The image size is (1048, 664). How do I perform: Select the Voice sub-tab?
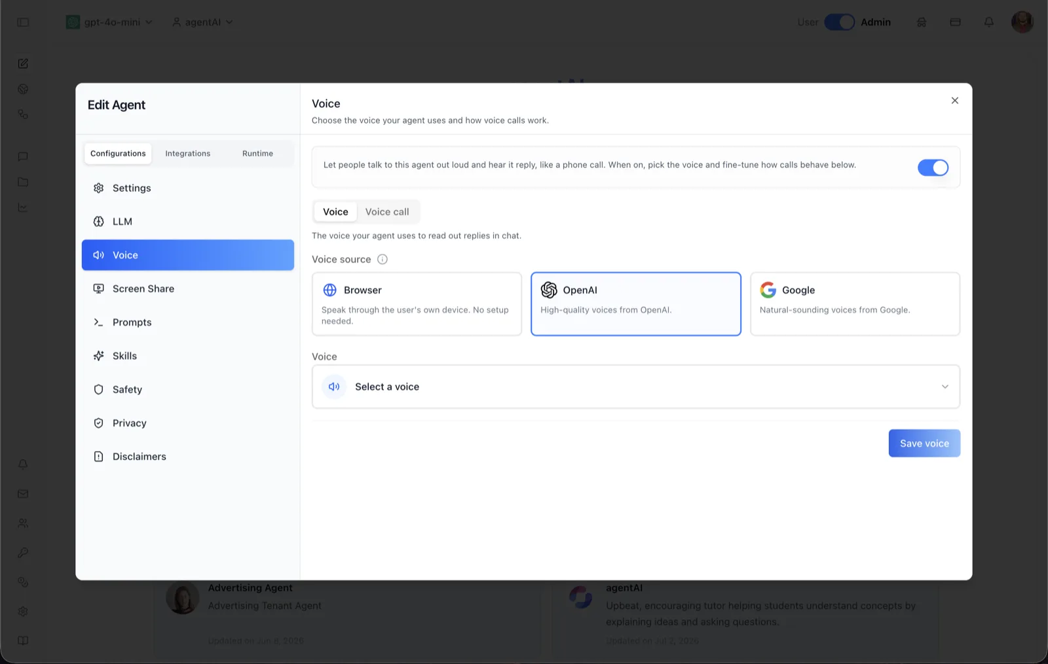click(335, 212)
